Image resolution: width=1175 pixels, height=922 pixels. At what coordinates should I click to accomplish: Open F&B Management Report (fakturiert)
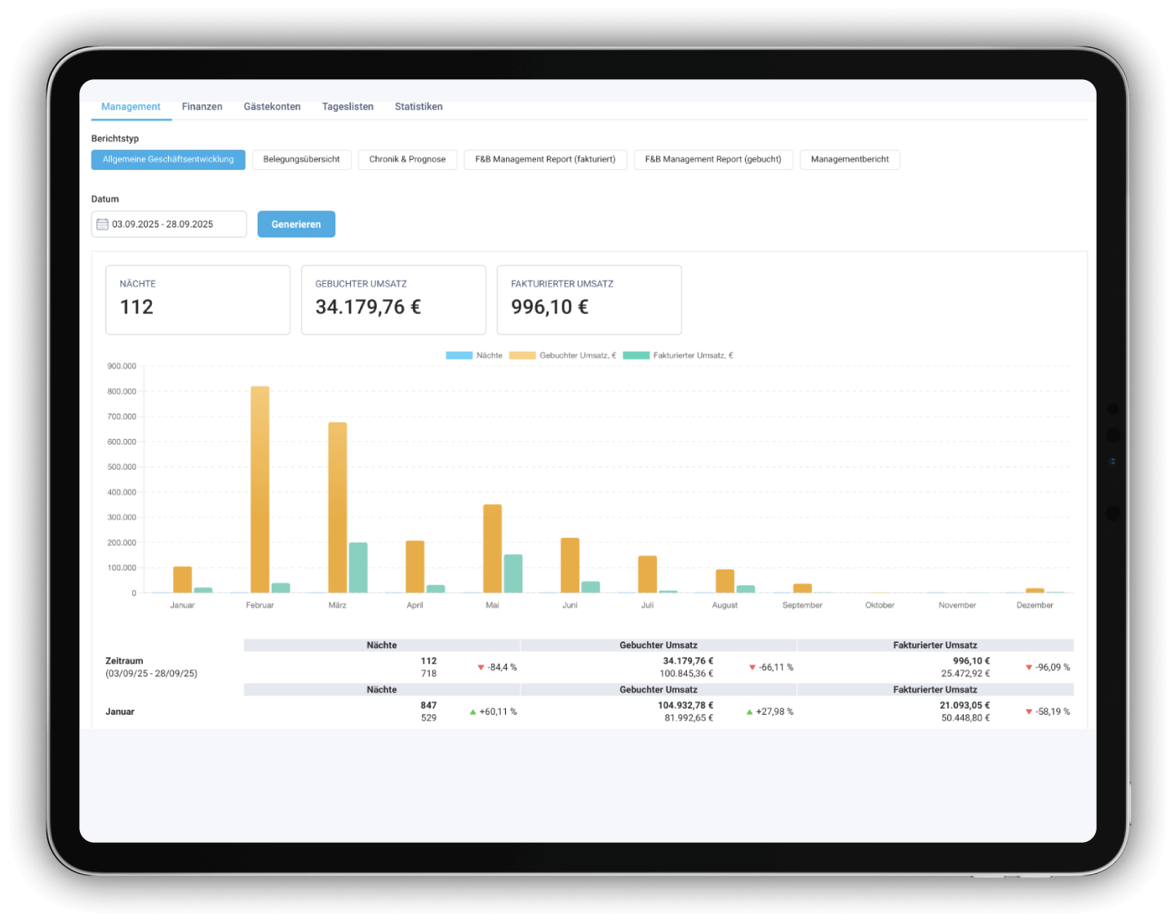(545, 160)
